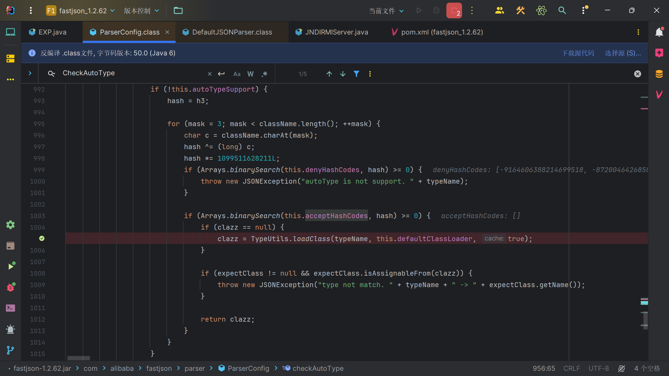Click the atom plugin icon in toolbar
The width and height of the screenshot is (669, 376).
(541, 10)
